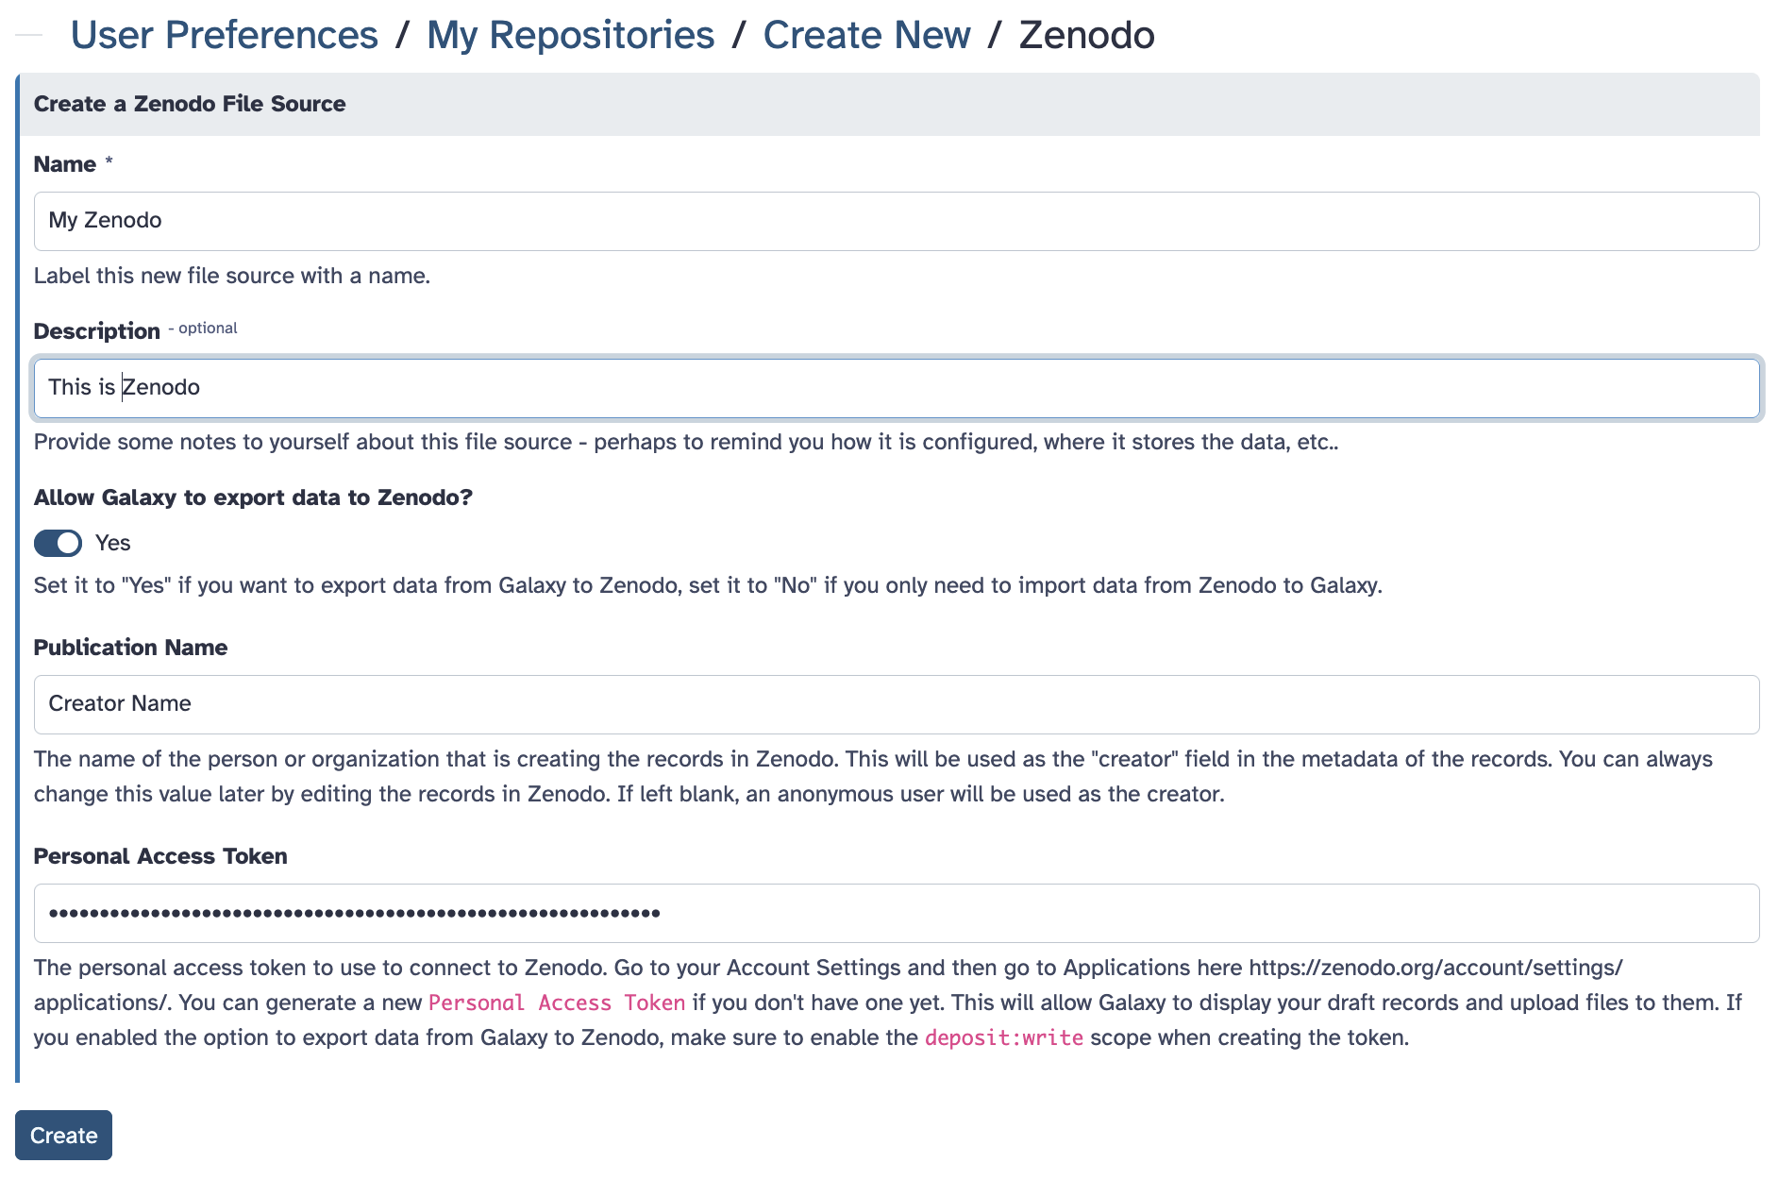Select the Creator Name text in Publication Name
This screenshot has width=1778, height=1180.
coord(119,703)
